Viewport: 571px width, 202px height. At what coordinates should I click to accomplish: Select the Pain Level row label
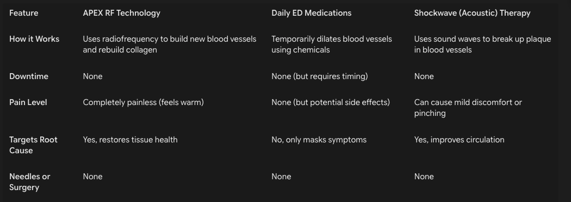pos(28,103)
